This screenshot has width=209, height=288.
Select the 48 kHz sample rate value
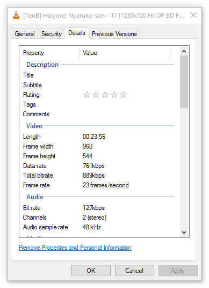92,227
